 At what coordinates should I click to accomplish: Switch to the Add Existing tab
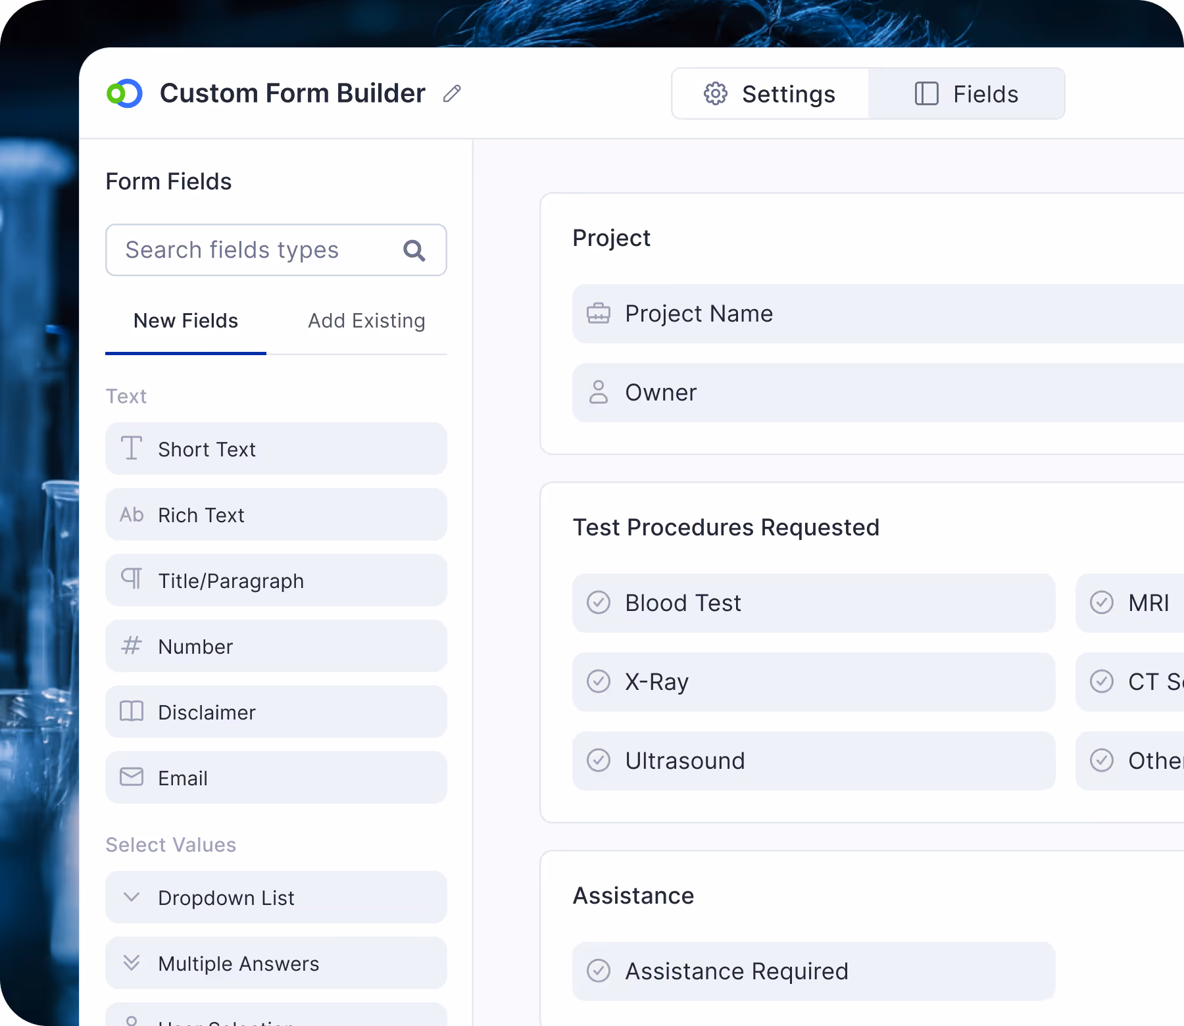[366, 321]
